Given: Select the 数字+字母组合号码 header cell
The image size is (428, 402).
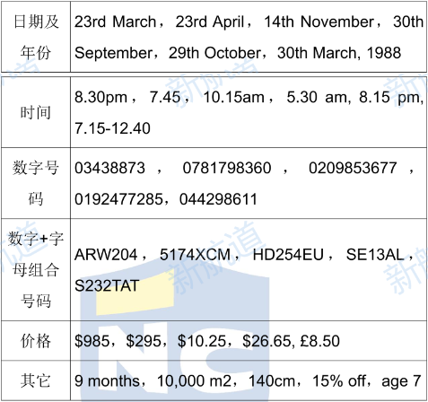Looking at the screenshot, I should [36, 270].
